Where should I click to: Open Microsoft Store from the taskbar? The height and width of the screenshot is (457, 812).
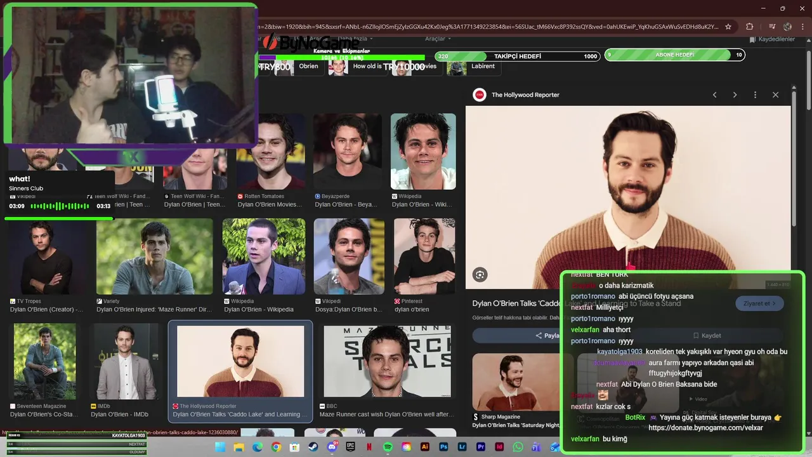click(x=294, y=447)
